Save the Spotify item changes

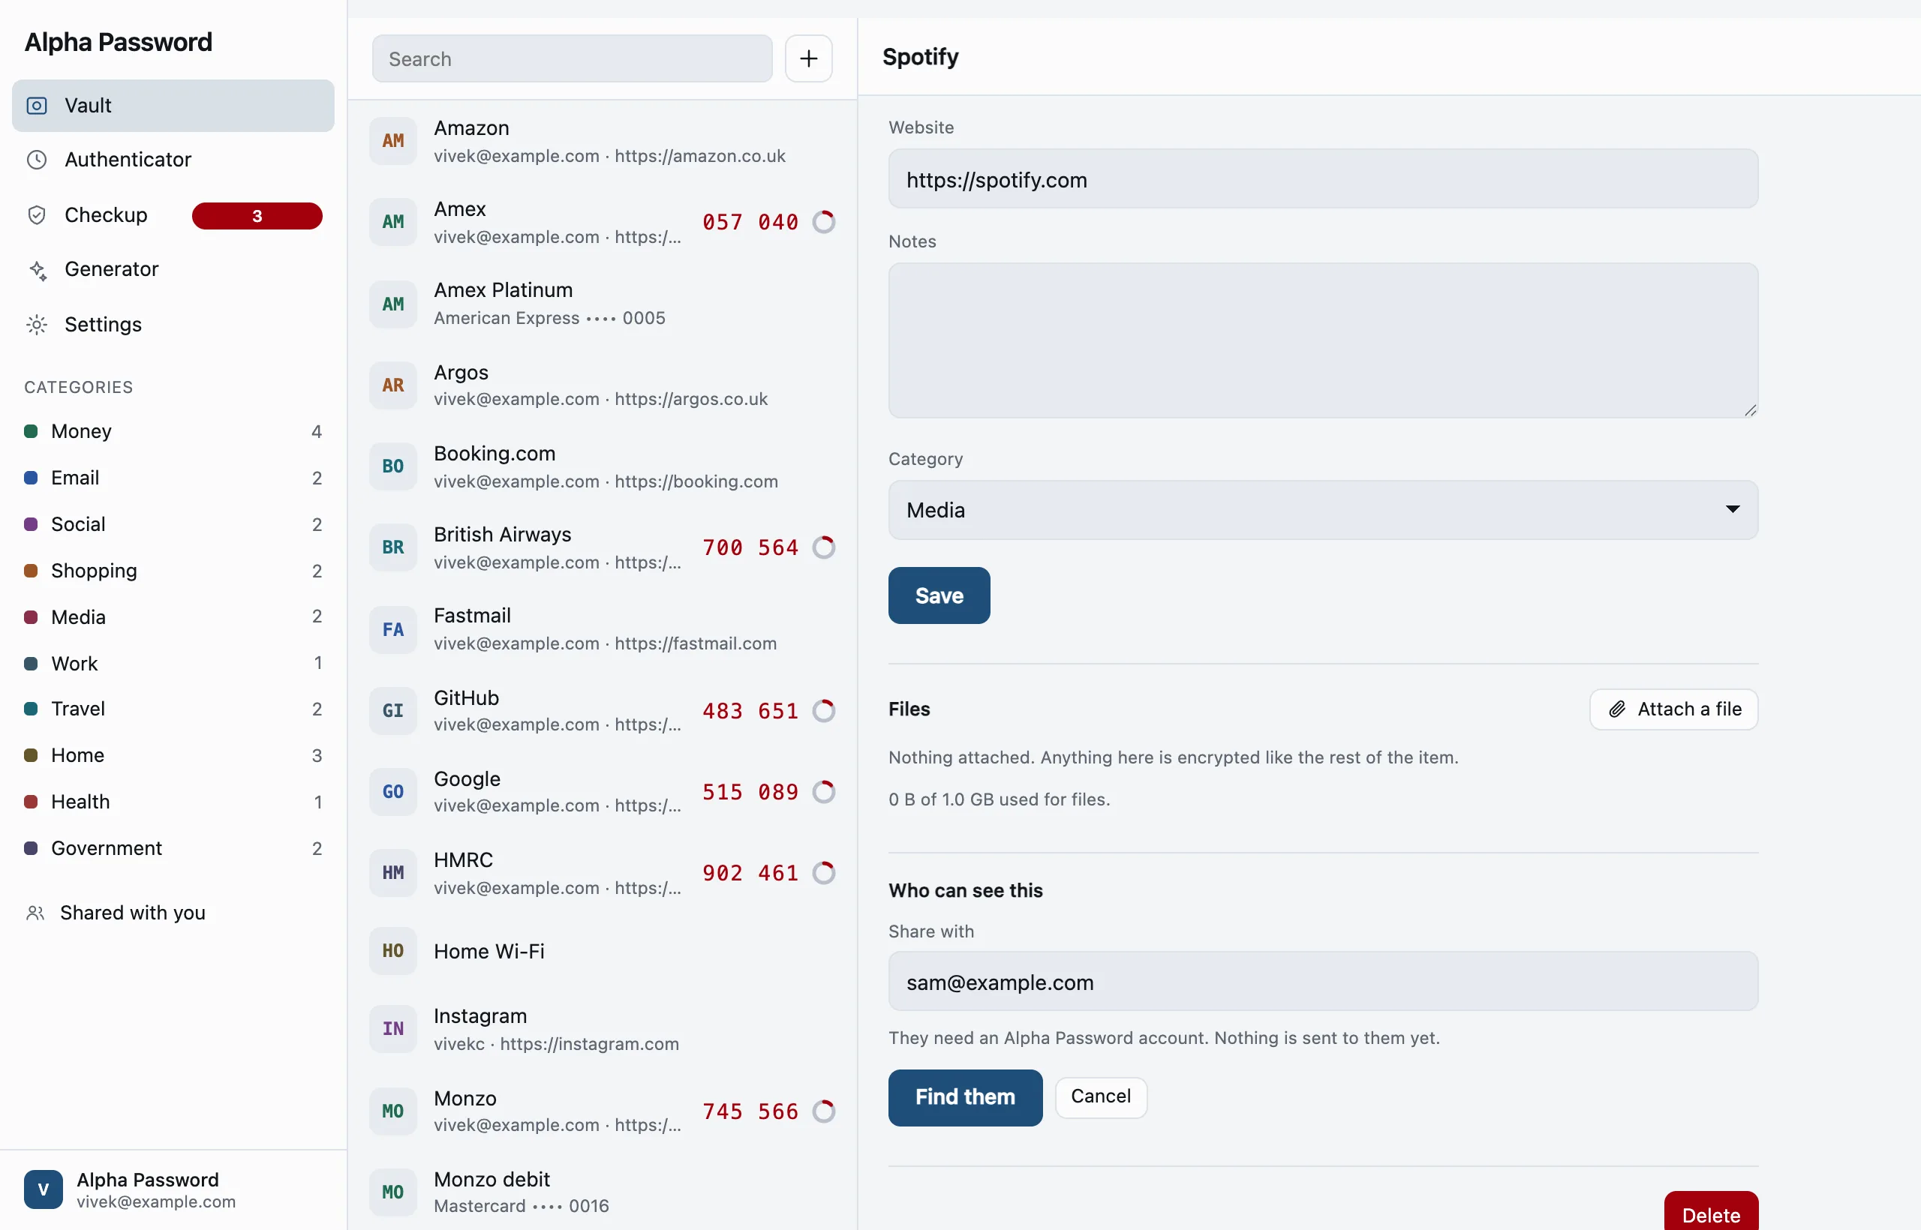click(939, 595)
